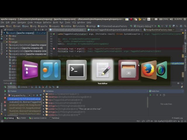Open the VXquery-debug run configuration dropdown

tap(143, 26)
